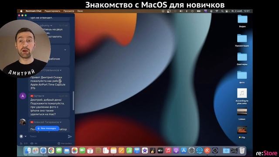Launch FaceTime from the Dock
The height and width of the screenshot is (157, 279).
pyautogui.click(x=82, y=150)
